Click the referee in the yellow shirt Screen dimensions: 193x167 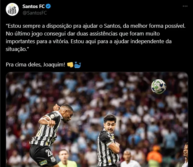click(x=66, y=159)
